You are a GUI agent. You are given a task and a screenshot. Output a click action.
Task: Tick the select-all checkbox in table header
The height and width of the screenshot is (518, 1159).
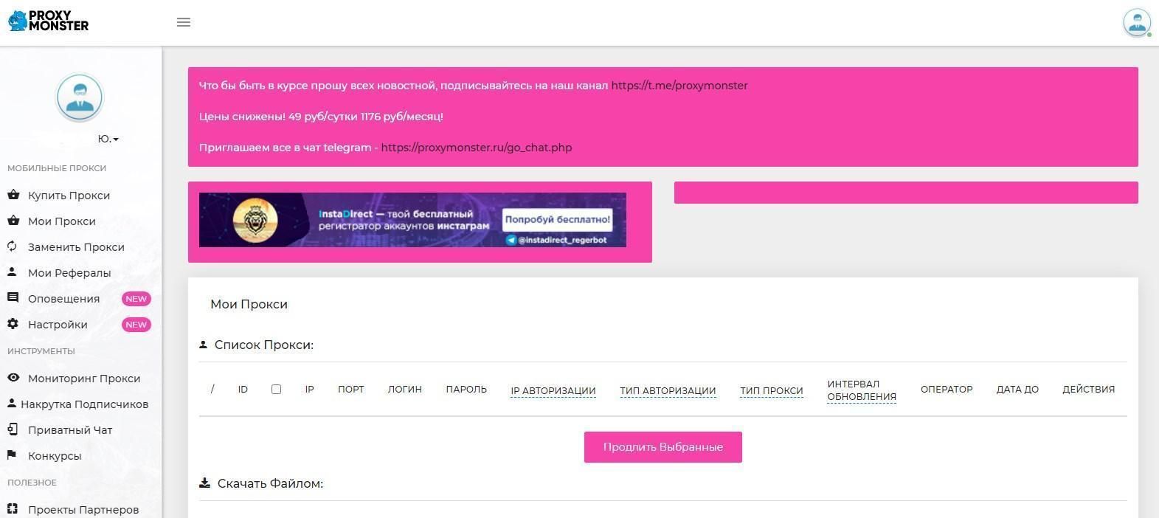[x=276, y=389]
